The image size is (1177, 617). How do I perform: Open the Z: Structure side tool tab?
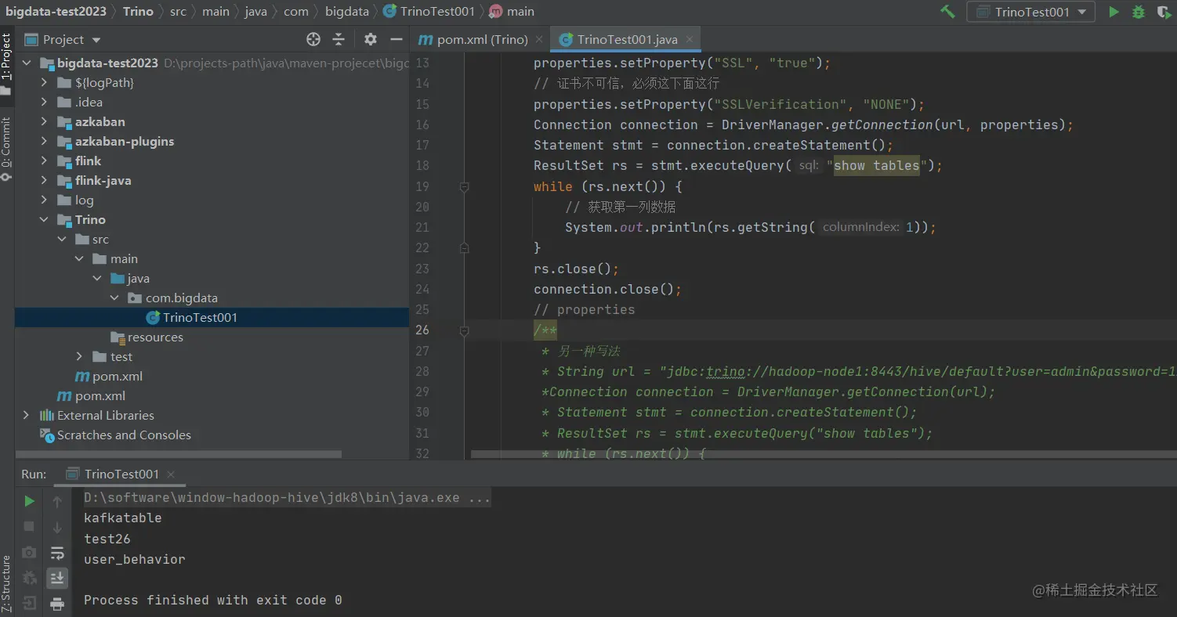pos(6,583)
